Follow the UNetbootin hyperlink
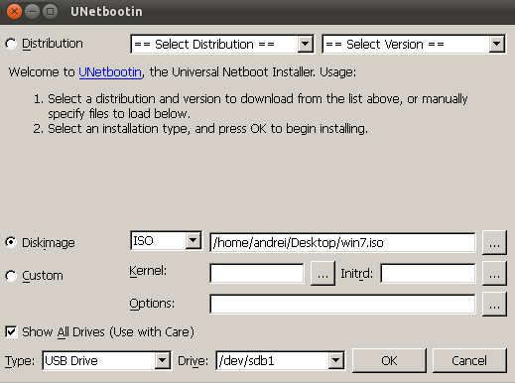This screenshot has width=515, height=383. coord(110,72)
